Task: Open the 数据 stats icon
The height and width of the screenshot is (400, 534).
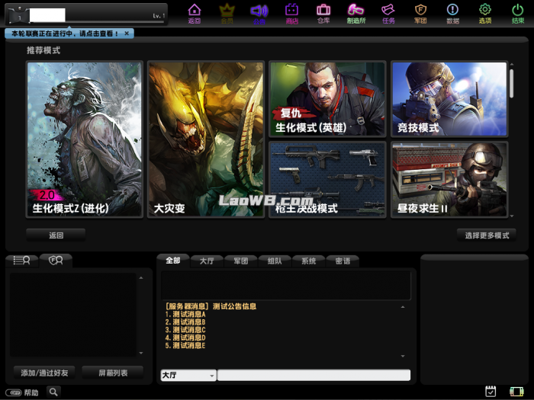Action: coord(452,14)
